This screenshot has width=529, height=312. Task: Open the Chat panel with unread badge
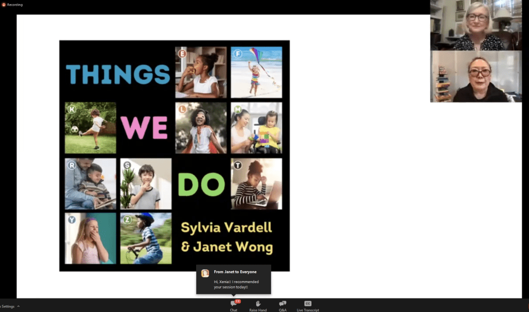pyautogui.click(x=234, y=305)
